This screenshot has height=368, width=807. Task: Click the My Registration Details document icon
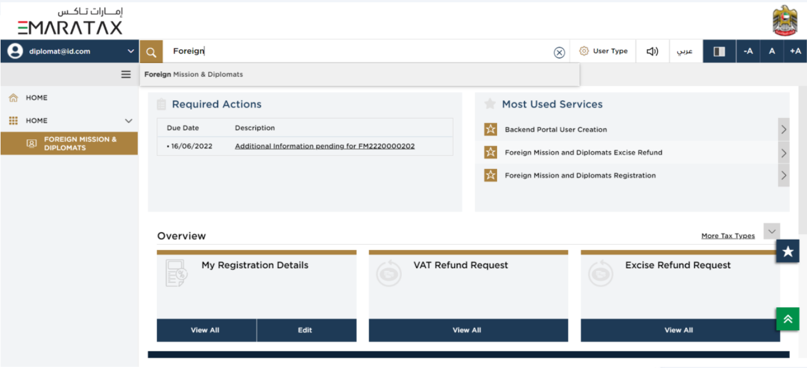point(176,273)
